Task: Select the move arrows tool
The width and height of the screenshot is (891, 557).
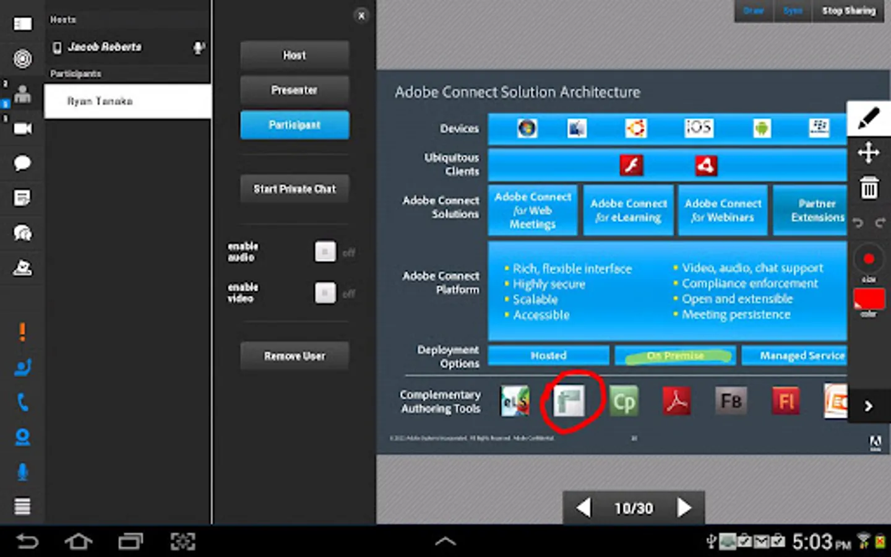Action: (869, 152)
